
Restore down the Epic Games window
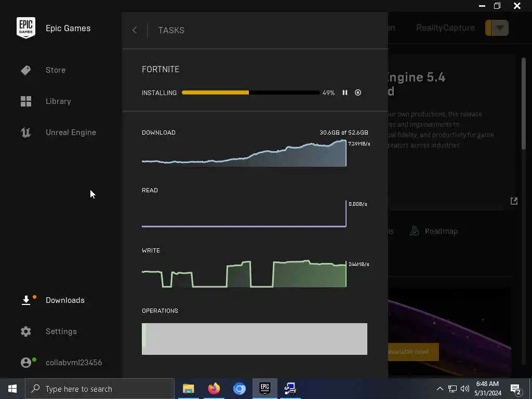pyautogui.click(x=497, y=6)
